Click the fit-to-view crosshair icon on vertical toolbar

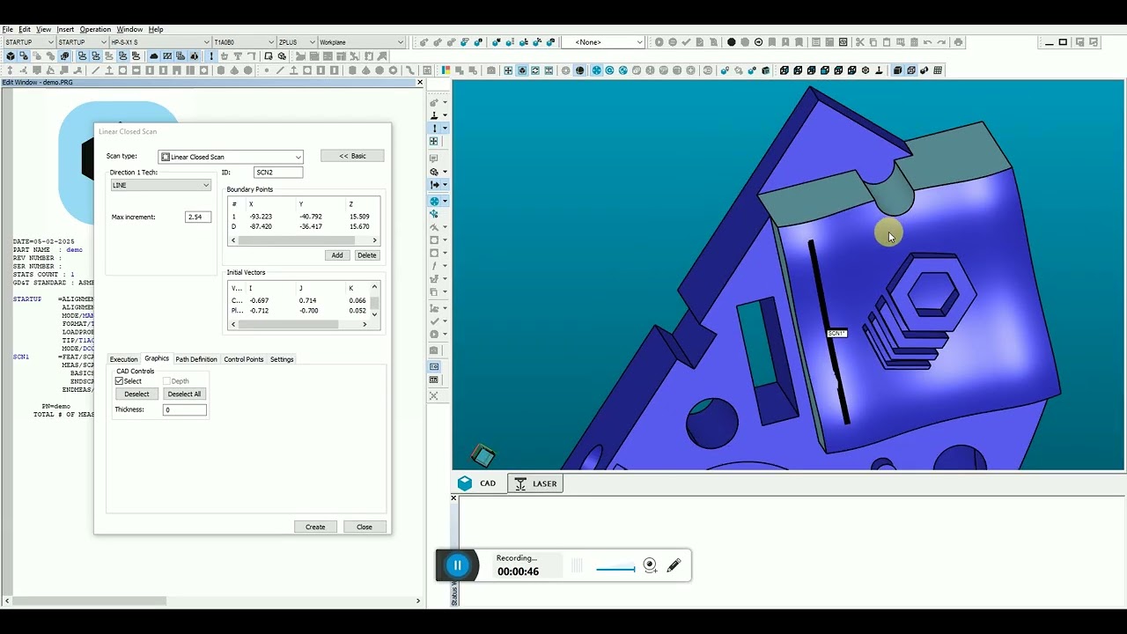434,141
